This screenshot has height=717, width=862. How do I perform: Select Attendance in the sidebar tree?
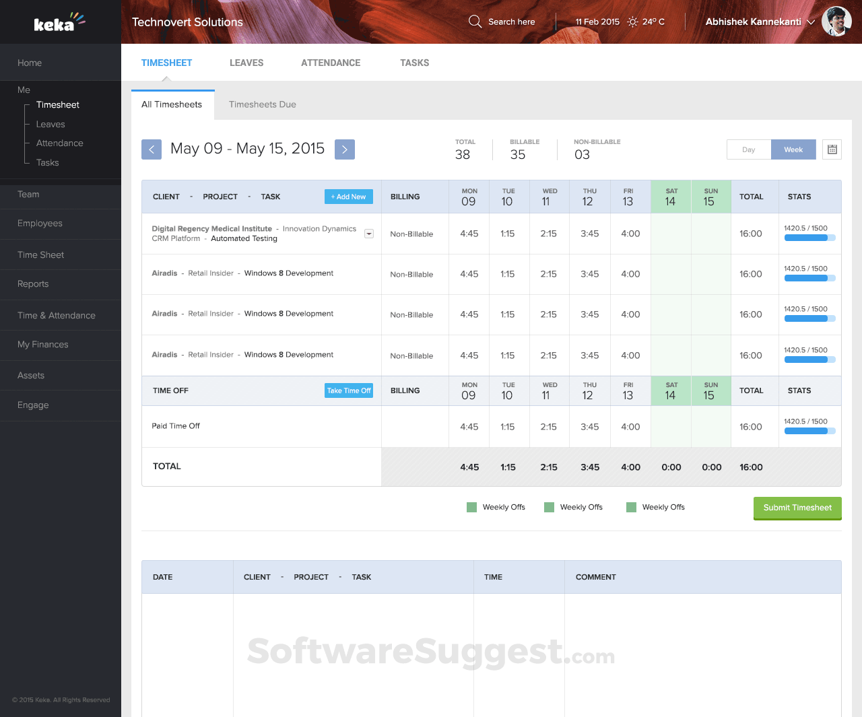60,143
